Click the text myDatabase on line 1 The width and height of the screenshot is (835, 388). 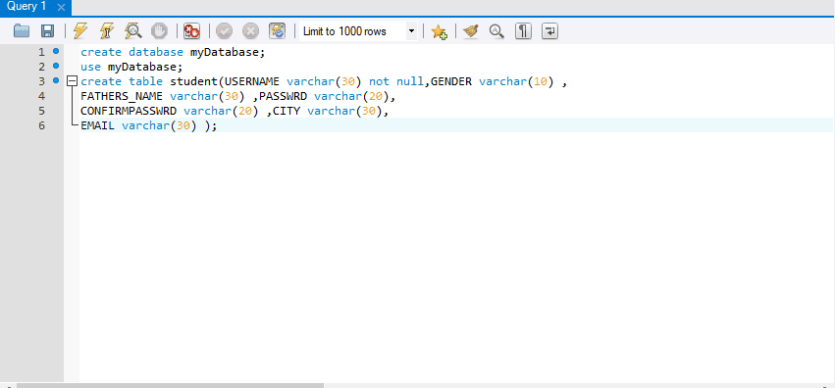[x=224, y=52]
